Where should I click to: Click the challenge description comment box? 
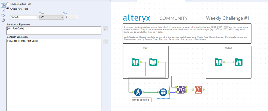click(187, 33)
